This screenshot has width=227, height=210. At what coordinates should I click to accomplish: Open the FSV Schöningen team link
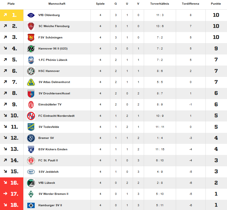click(50, 37)
